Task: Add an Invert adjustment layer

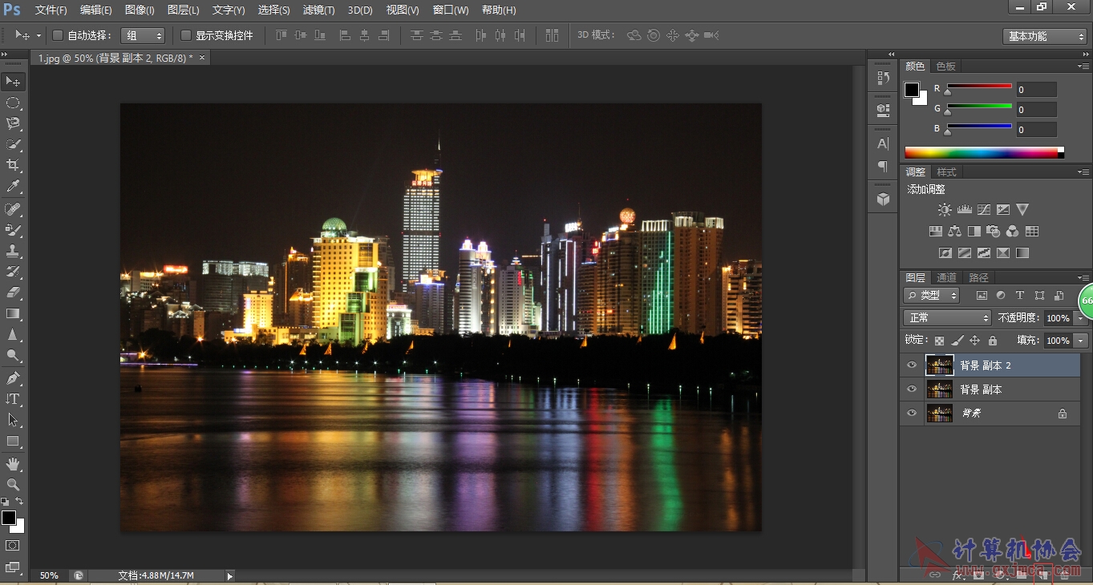Action: (x=945, y=253)
